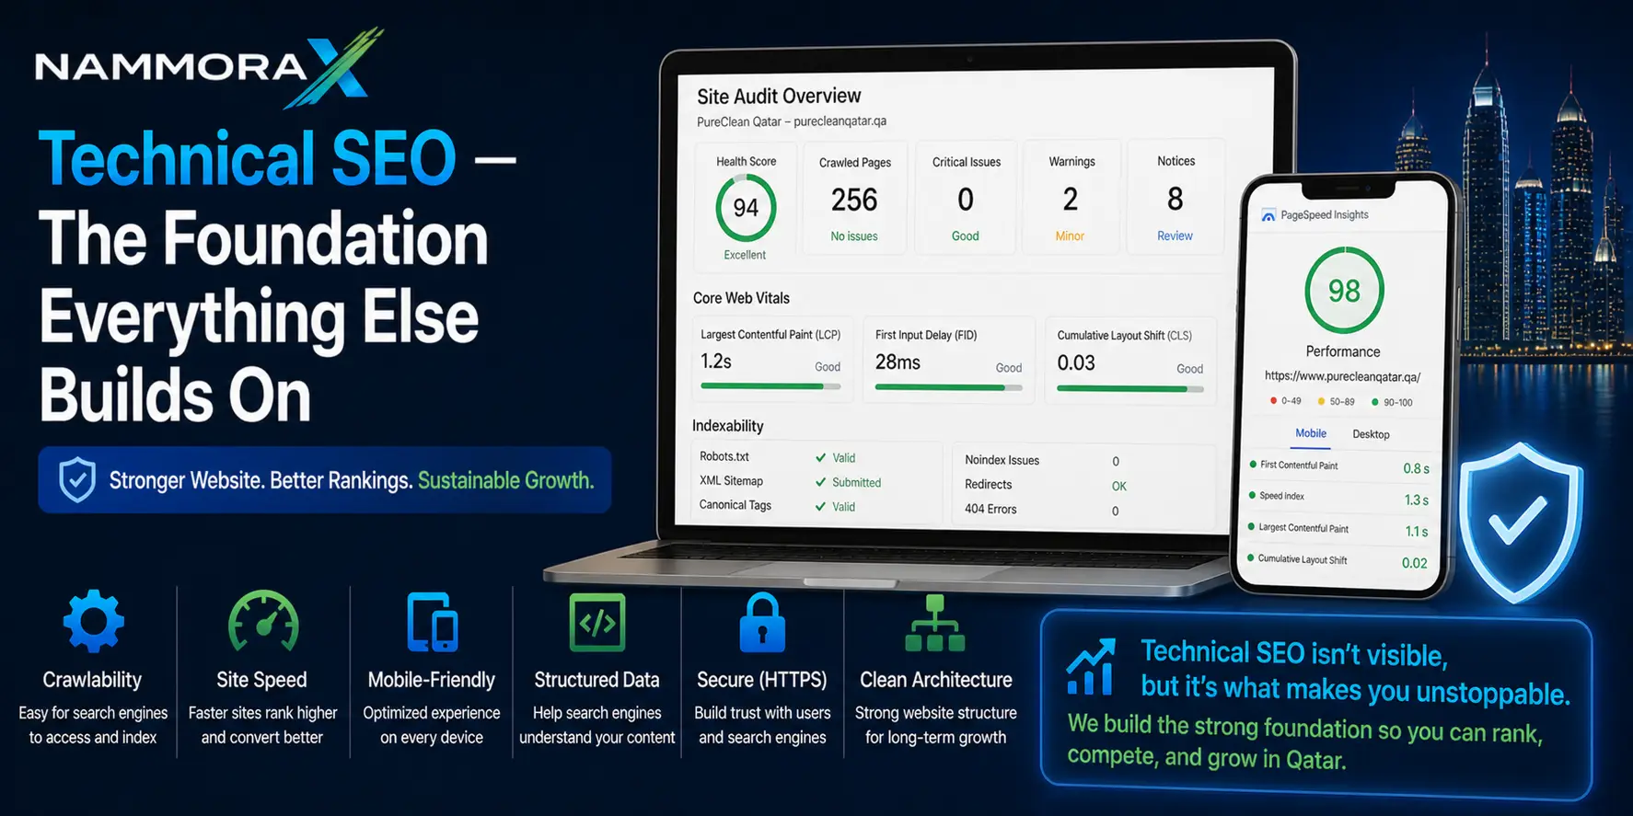Click the Crawlability gear icon

(x=93, y=621)
